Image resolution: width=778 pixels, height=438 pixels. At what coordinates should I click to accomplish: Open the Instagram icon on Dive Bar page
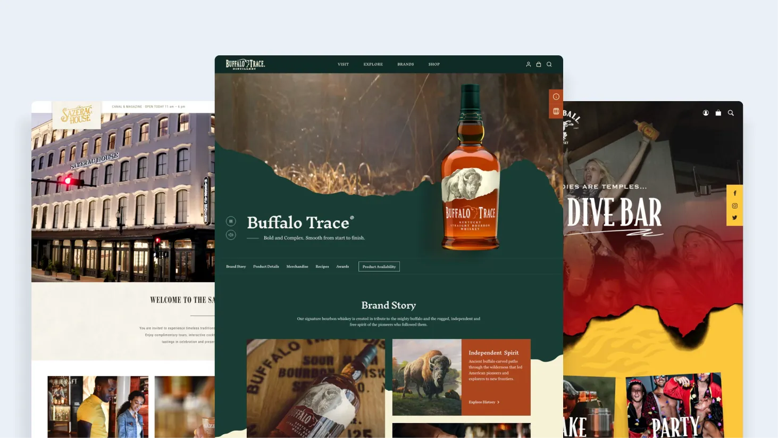coord(735,206)
